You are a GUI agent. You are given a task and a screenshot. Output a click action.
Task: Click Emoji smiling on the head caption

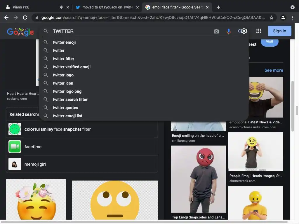198,136
